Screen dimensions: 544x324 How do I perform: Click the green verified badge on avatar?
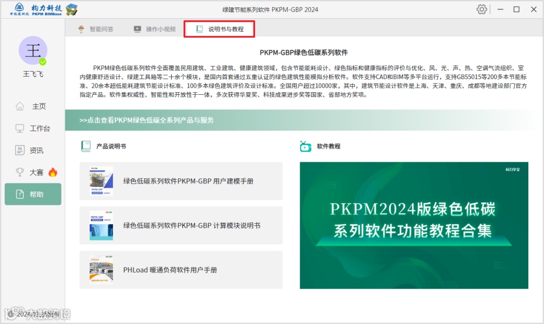pyautogui.click(x=43, y=62)
